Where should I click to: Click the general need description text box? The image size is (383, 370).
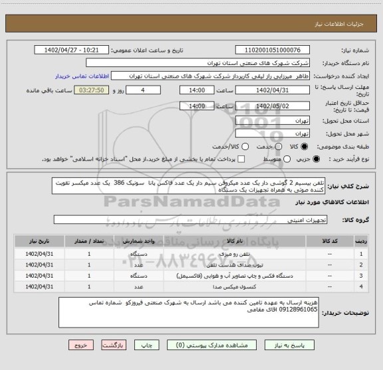tap(189, 186)
